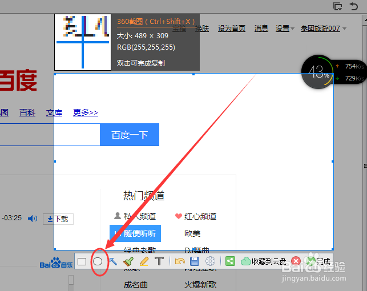This screenshot has width=367, height=291.
Task: Click the 设为首页 link
Action: 232,29
